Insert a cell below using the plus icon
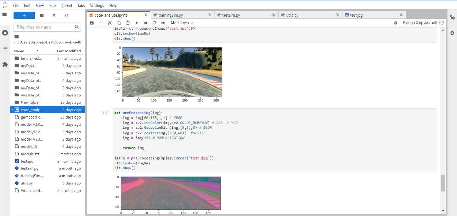The width and height of the screenshot is (457, 216). [101, 23]
